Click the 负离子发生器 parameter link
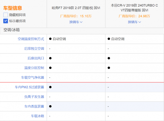Viewport: 164px width, 121px height. pos(34,97)
